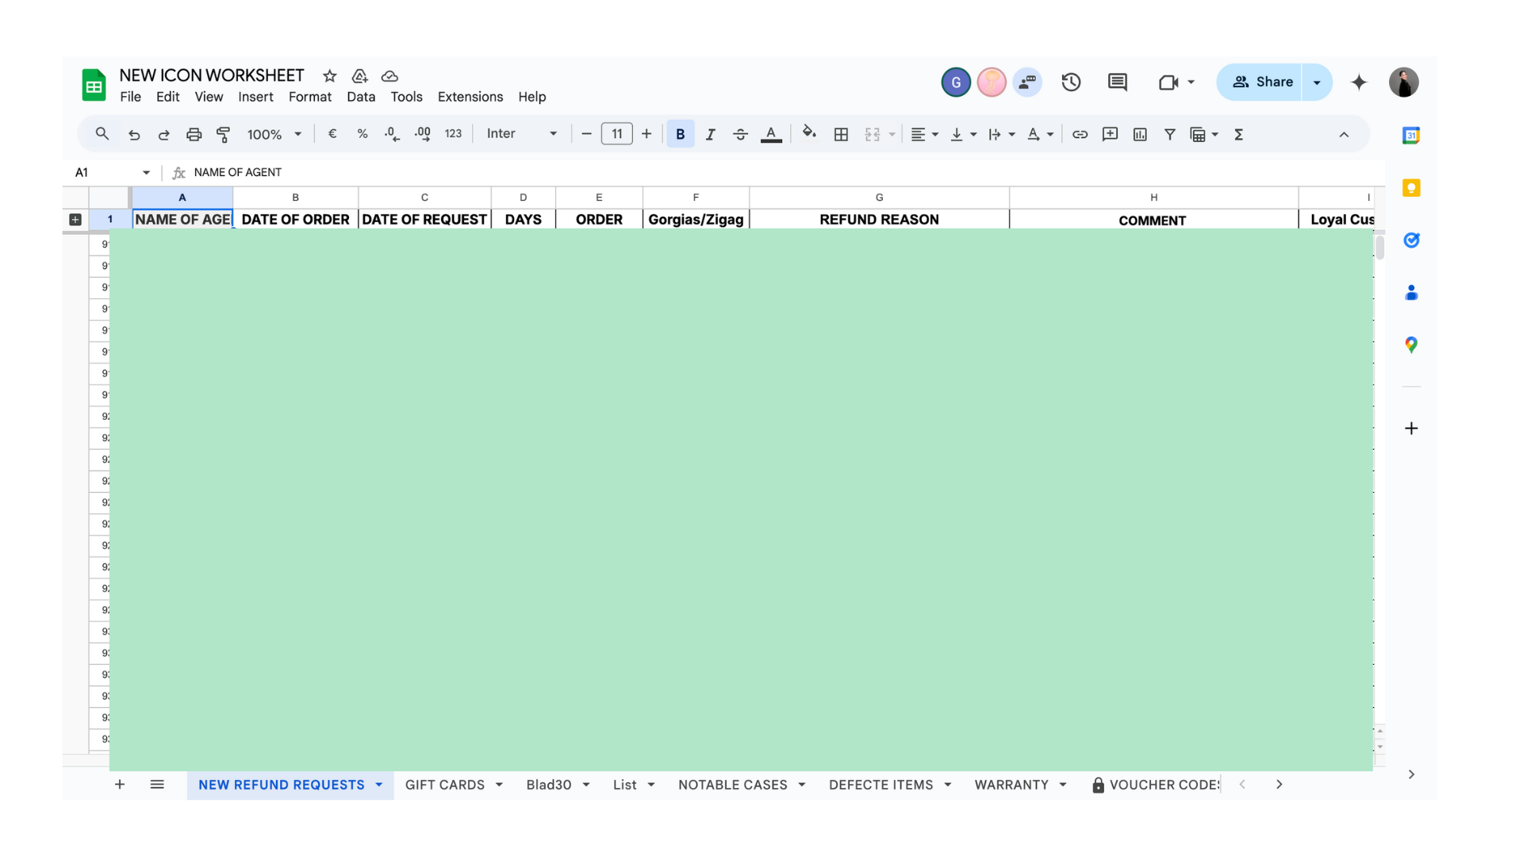The width and height of the screenshot is (1523, 857).
Task: Click the create filter funnel icon
Action: click(x=1169, y=134)
